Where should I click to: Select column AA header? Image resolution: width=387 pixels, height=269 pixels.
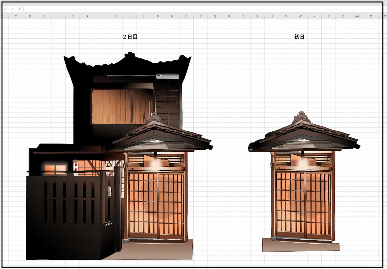click(357, 16)
